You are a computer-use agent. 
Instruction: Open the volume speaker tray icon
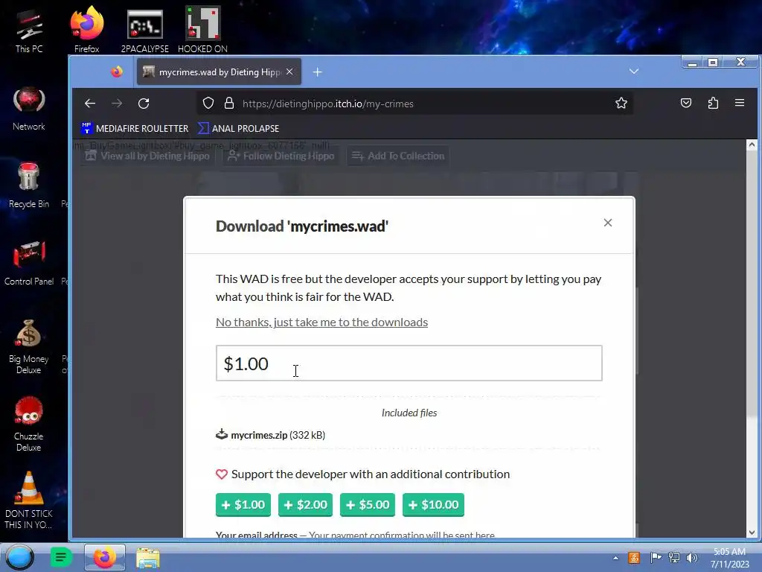691,557
